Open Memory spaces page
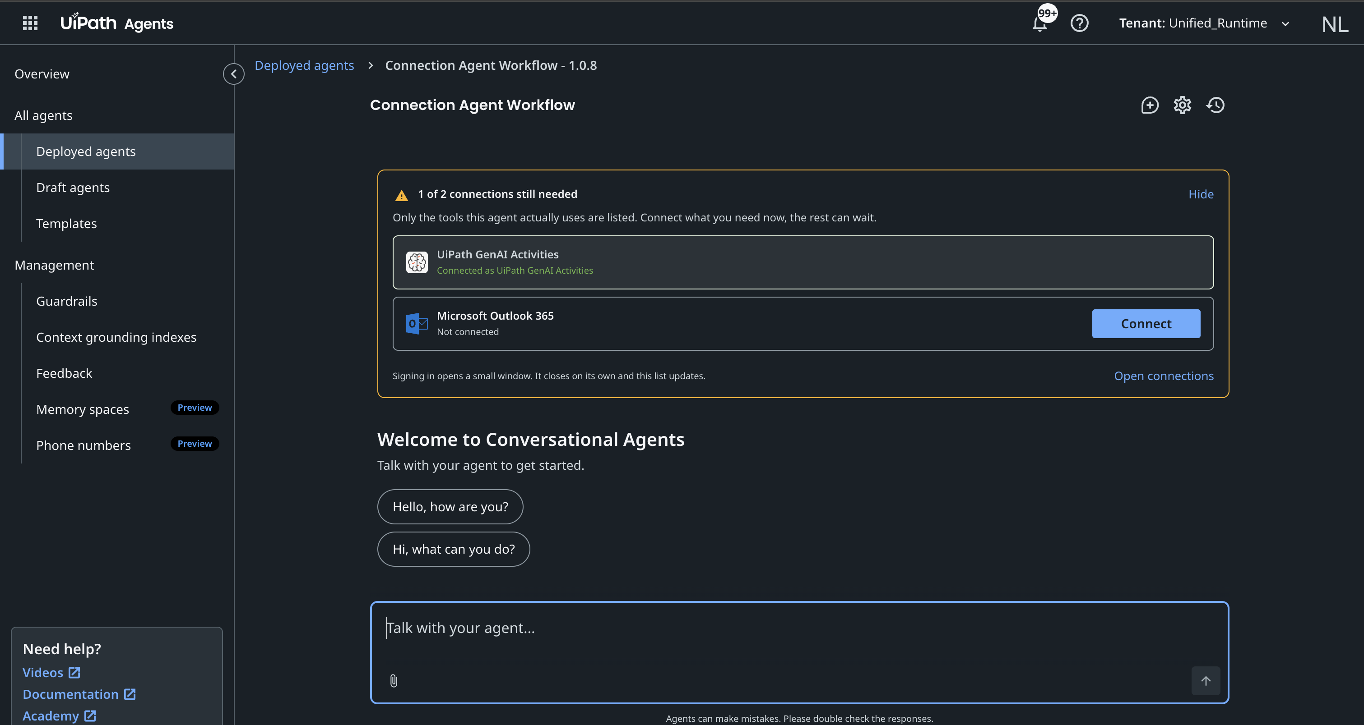 click(83, 409)
